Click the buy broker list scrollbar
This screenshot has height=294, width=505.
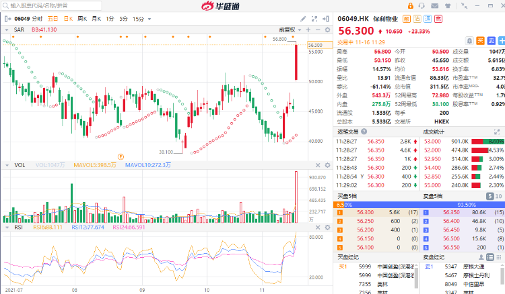tap(416, 279)
